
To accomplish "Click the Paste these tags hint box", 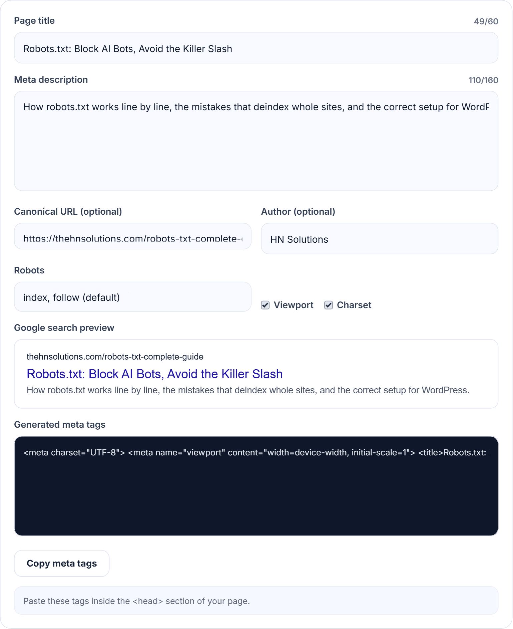I will (256, 601).
